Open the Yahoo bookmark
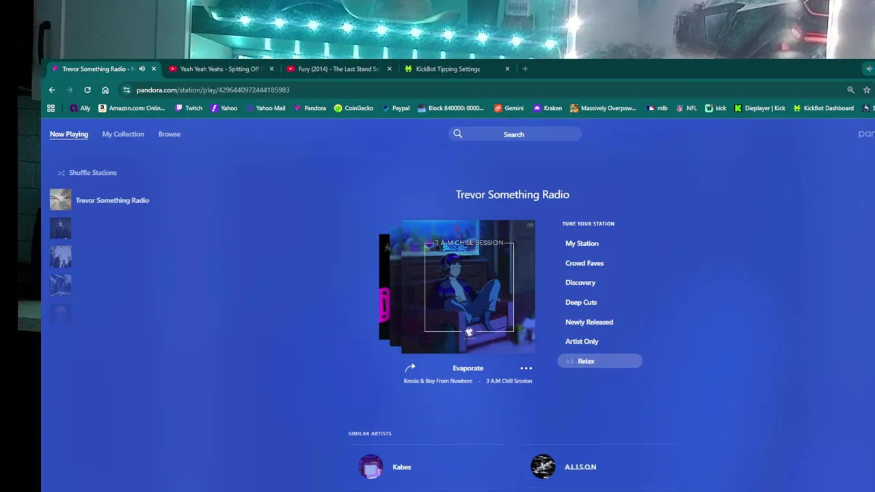 (x=224, y=108)
